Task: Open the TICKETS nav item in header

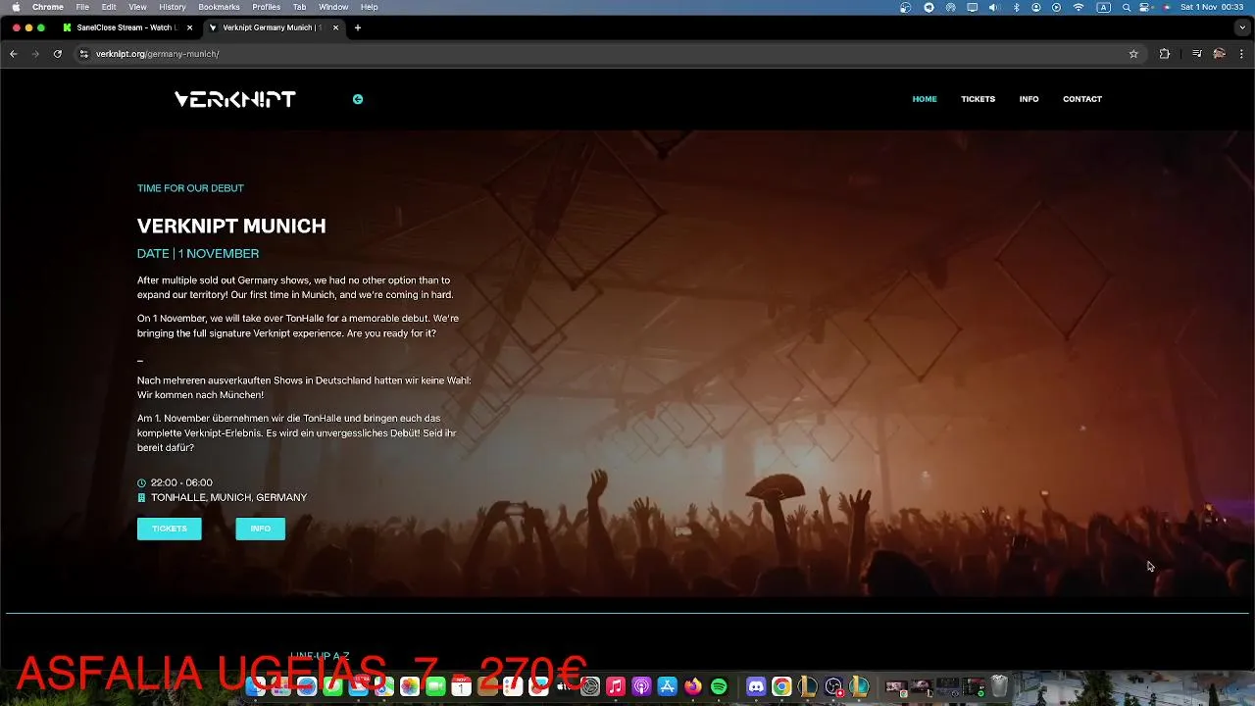Action: coord(978,99)
